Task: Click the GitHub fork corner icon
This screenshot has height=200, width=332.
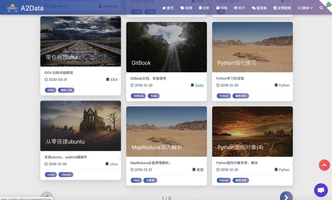Action: 328,4
